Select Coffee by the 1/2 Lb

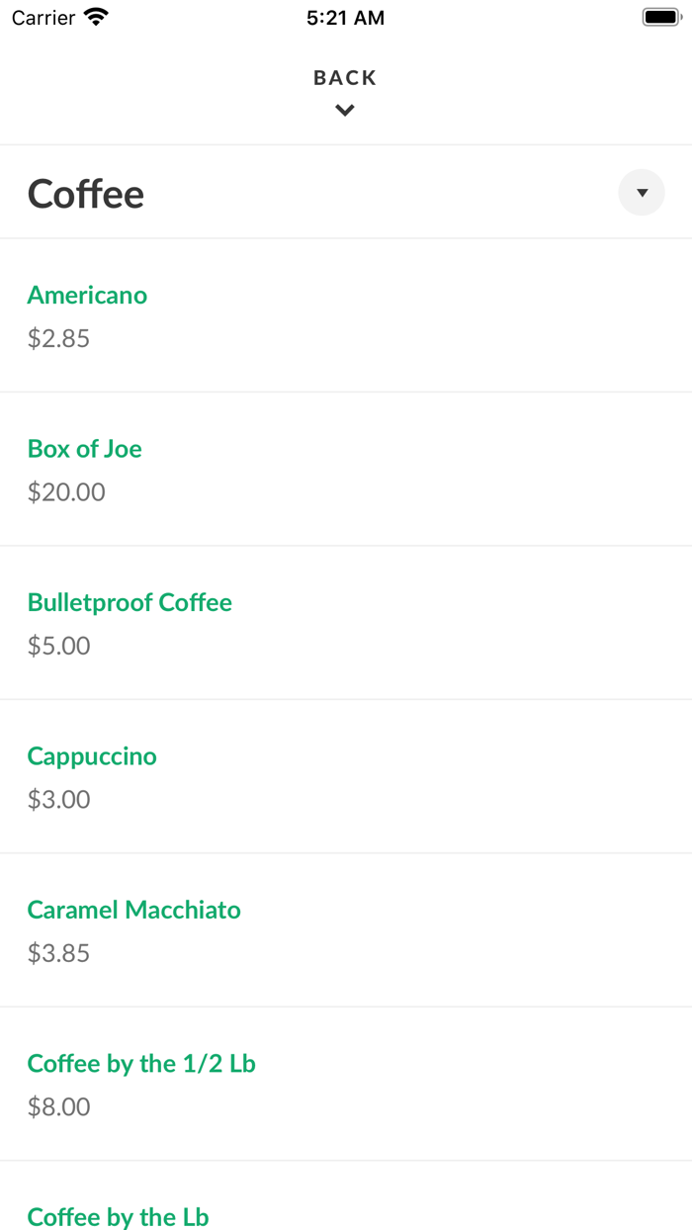coord(141,1064)
